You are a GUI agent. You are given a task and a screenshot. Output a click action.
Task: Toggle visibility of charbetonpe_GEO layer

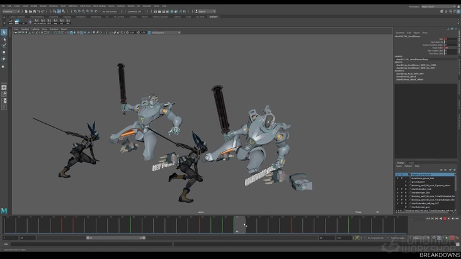pos(397,193)
